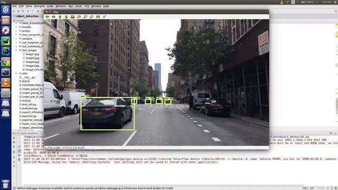Click the clock in the top panel

tap(327, 2)
